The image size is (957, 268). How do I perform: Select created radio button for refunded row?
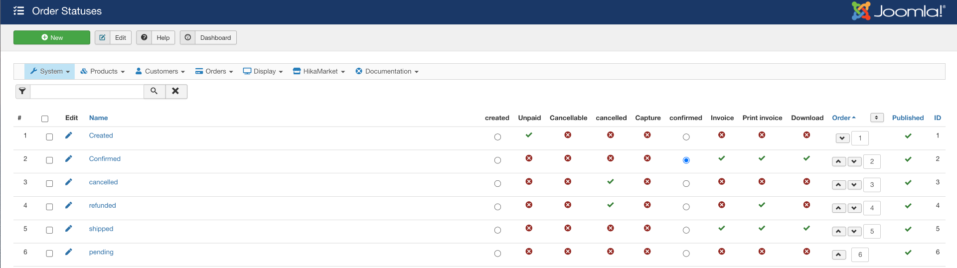[497, 207]
